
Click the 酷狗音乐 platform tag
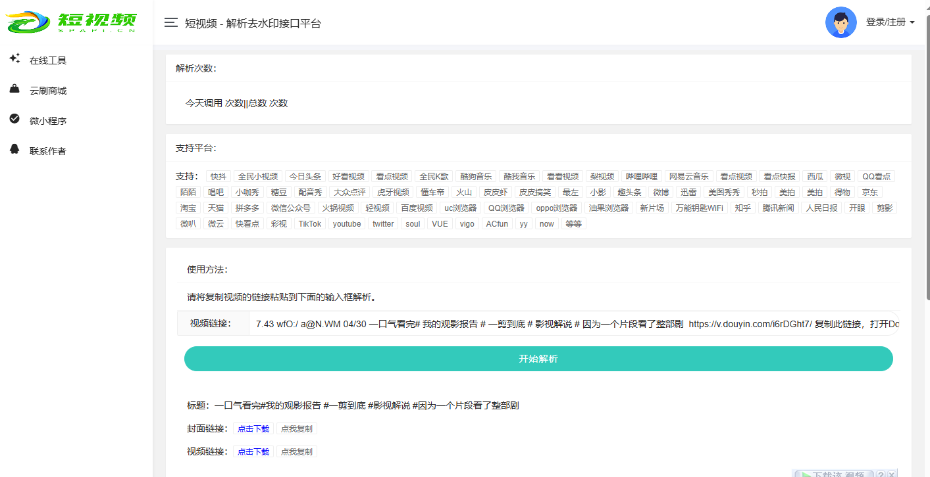click(x=476, y=177)
